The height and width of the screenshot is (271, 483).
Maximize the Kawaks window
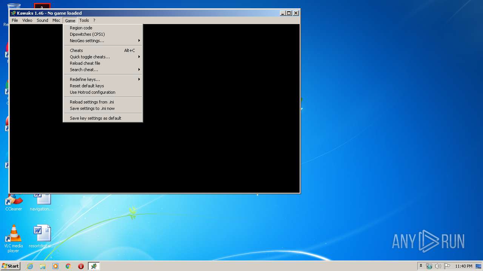[x=289, y=13]
